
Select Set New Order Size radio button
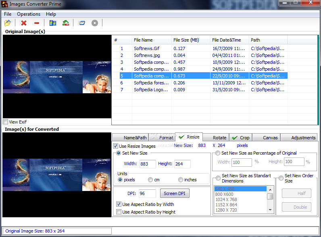281,178
